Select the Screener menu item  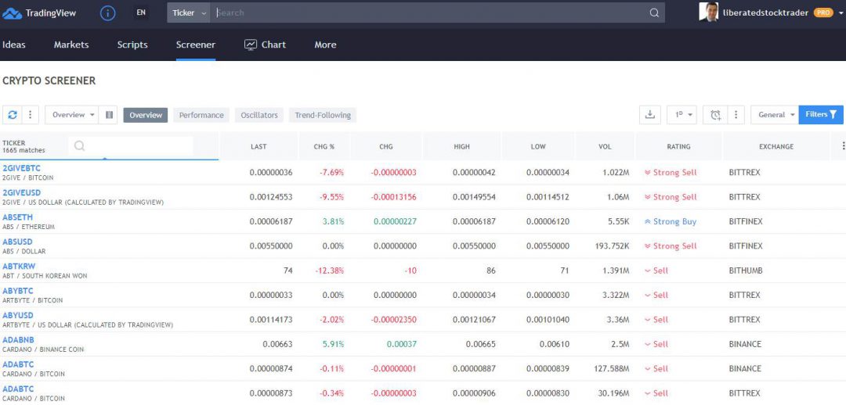click(196, 45)
